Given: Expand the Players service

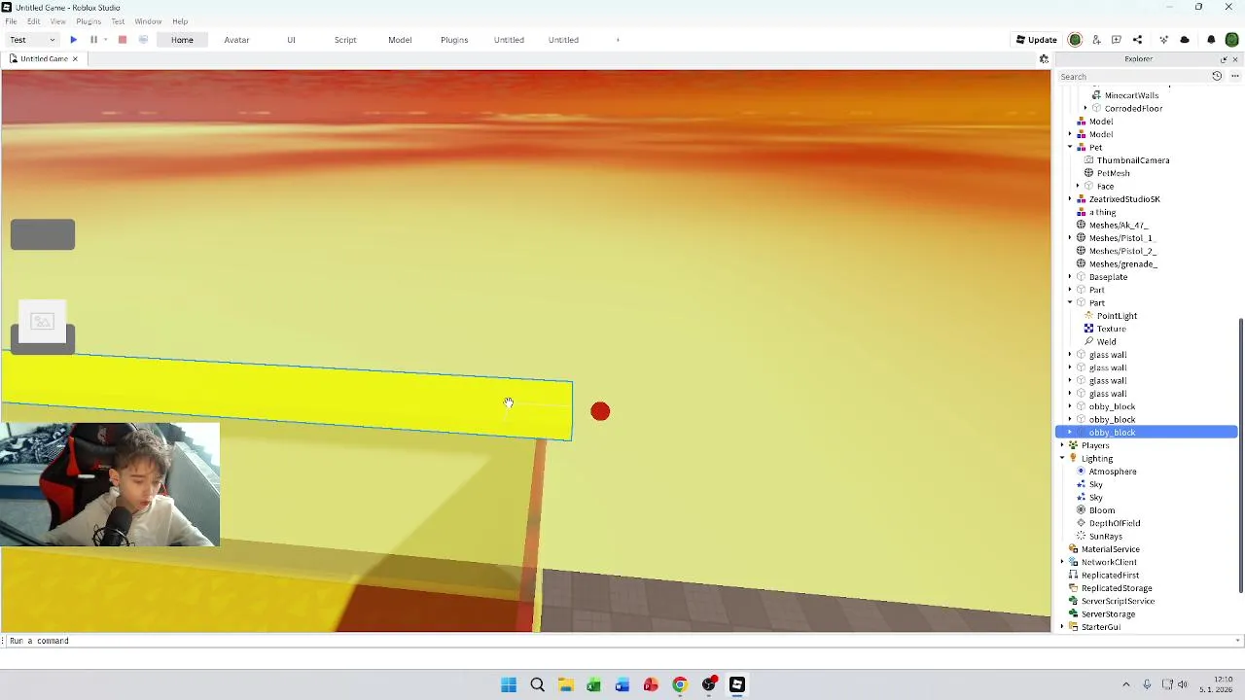Looking at the screenshot, I should coord(1062,445).
